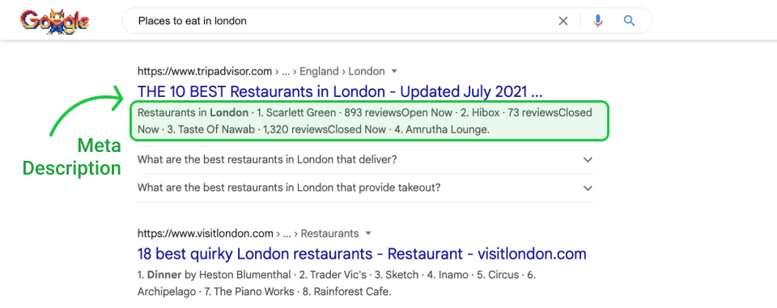
Task: Click the Google doodle logo
Action: point(54,21)
